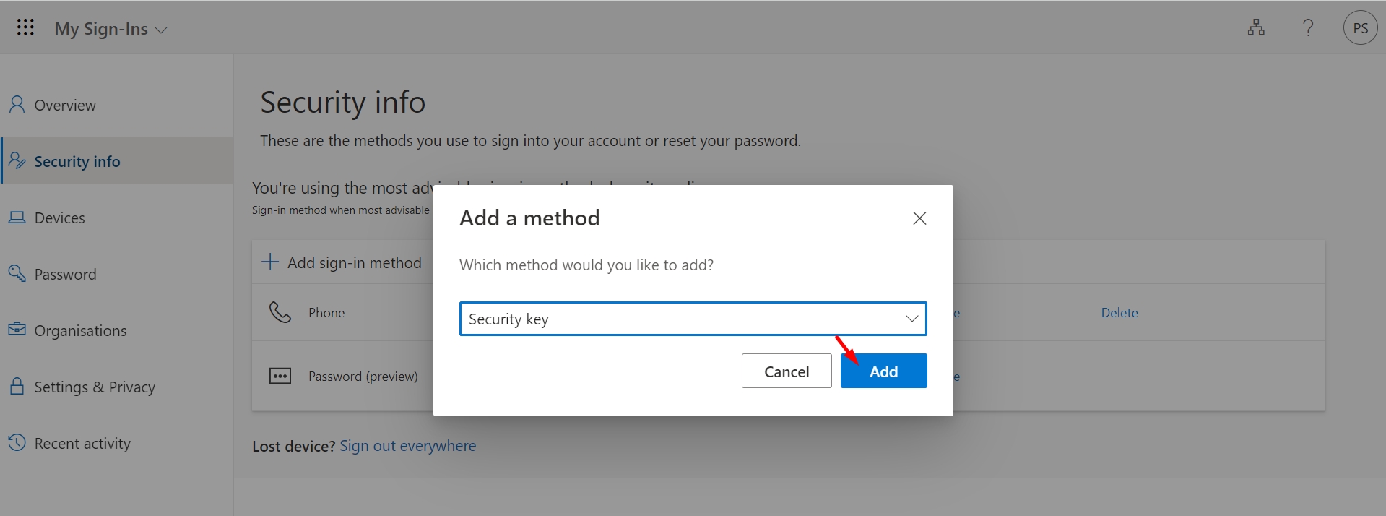Cancel the Add a method dialog
Viewport: 1386px width, 516px height.
[x=786, y=371]
